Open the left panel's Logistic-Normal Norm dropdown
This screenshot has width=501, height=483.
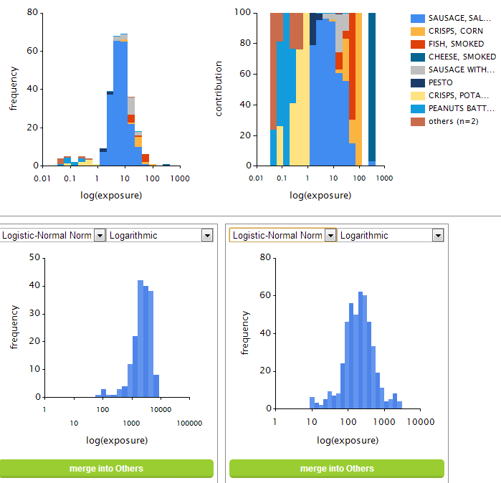(100, 235)
